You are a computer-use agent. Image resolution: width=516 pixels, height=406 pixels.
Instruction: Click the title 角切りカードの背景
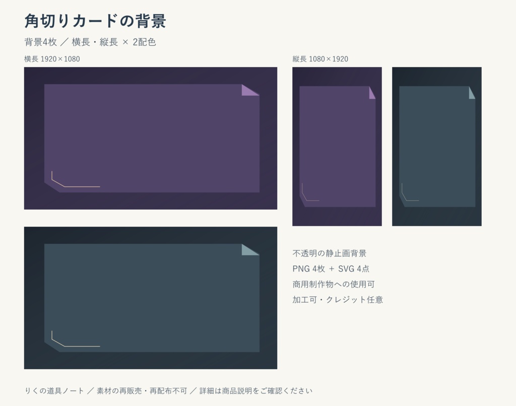95,21
